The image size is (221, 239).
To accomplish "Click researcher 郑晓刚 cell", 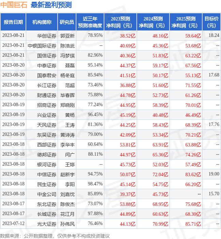I will coord(68,105).
